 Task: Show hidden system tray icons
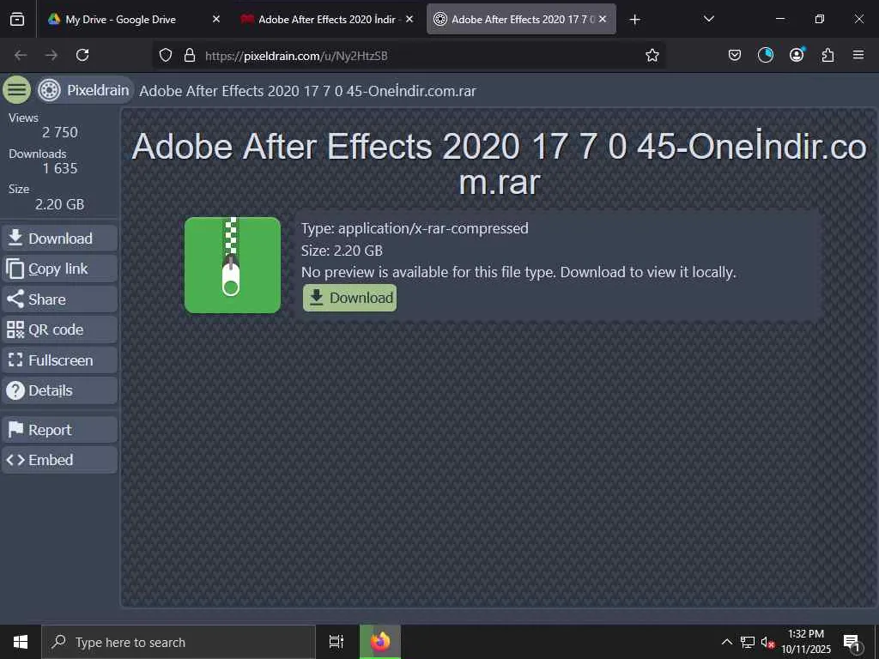[726, 642]
